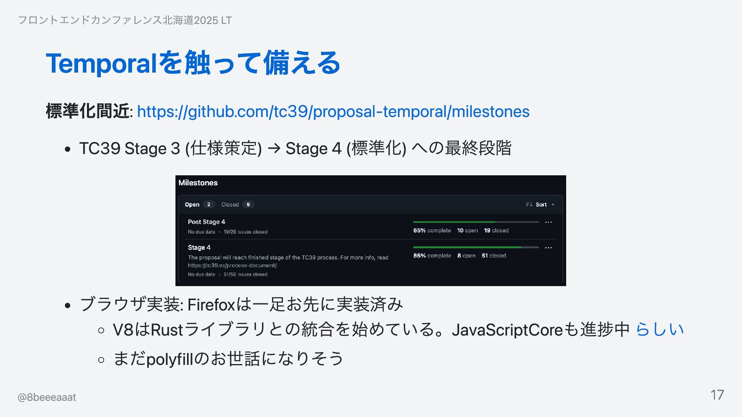This screenshot has height=417, width=742.
Task: Click the sort arrows icon beside Sort
Action: click(x=529, y=205)
